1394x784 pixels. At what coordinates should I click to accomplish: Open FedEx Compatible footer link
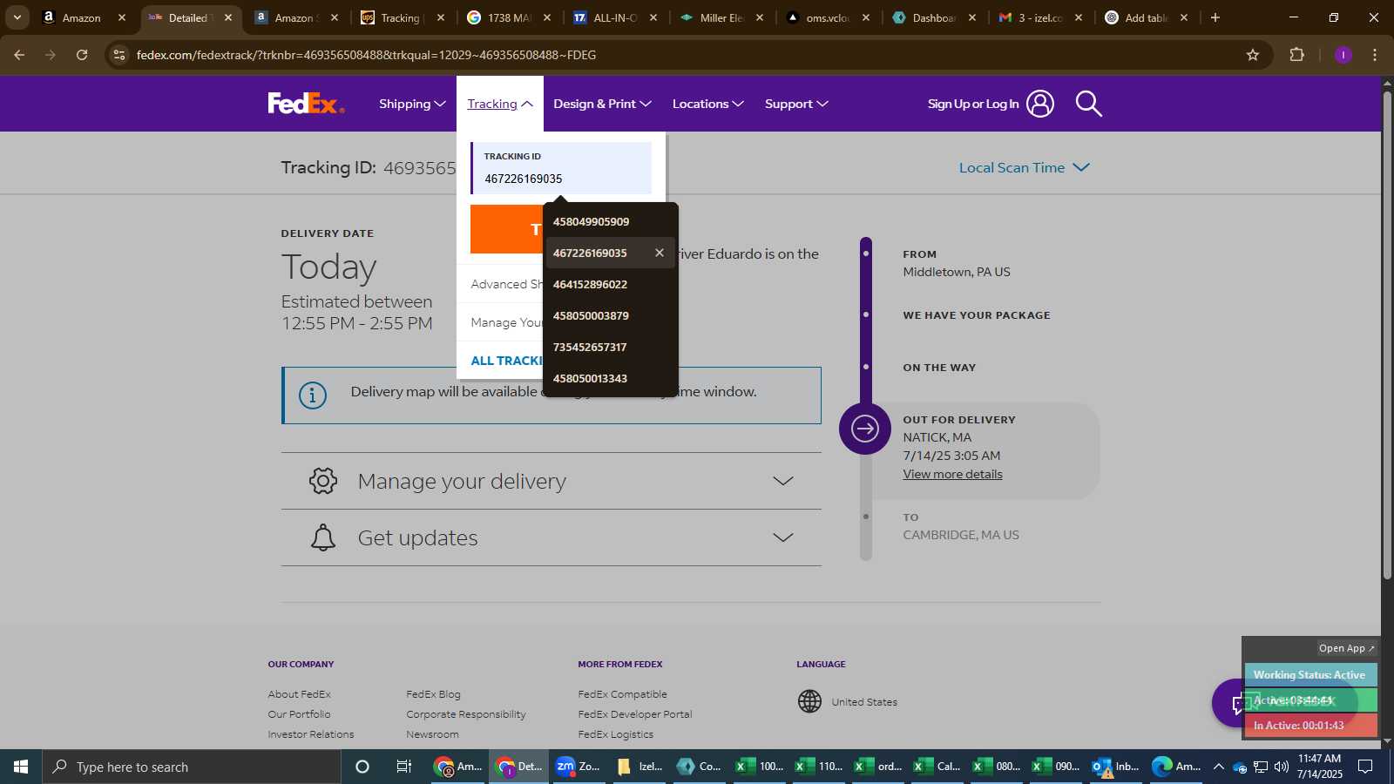(x=622, y=694)
